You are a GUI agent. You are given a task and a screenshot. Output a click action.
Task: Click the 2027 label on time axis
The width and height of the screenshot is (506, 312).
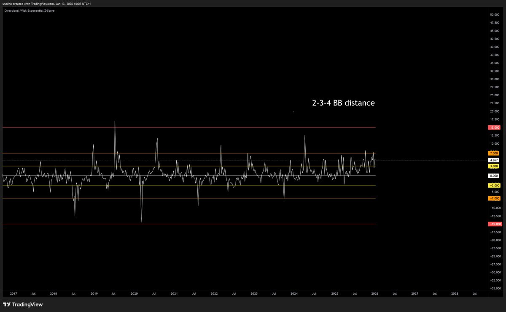(415, 293)
